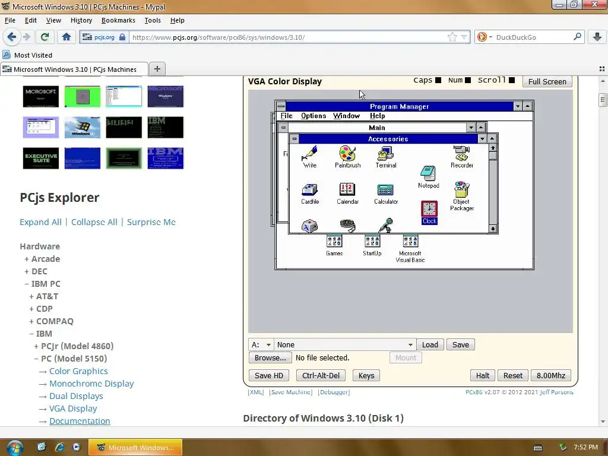Image resolution: width=608 pixels, height=456 pixels.
Task: Collapse the IBM PC tree node
Action: pyautogui.click(x=42, y=284)
